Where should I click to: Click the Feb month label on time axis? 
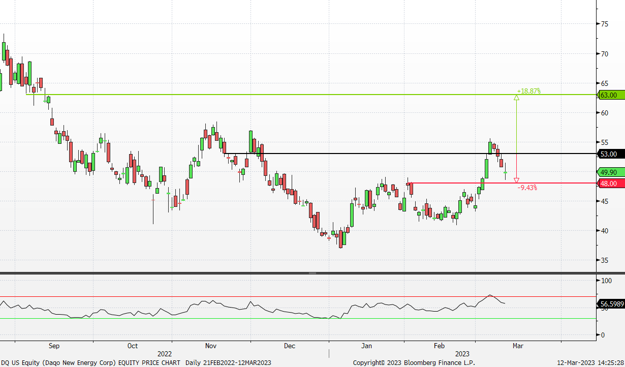(439, 346)
